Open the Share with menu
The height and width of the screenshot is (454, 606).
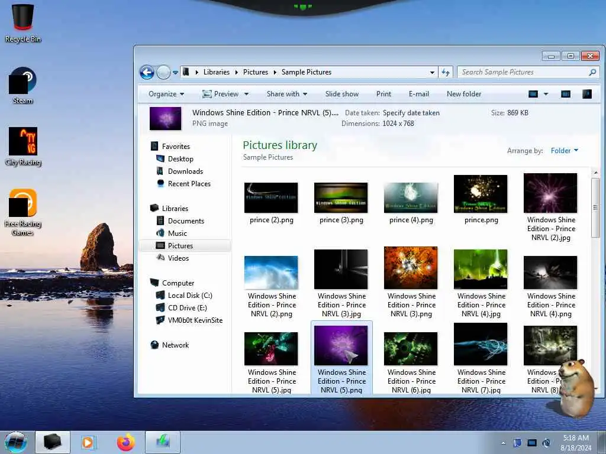pyautogui.click(x=287, y=94)
